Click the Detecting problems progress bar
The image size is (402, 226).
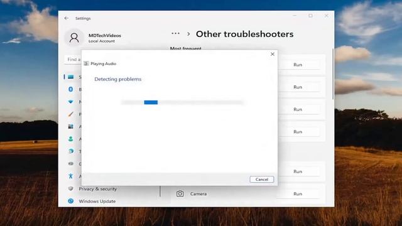pos(182,102)
